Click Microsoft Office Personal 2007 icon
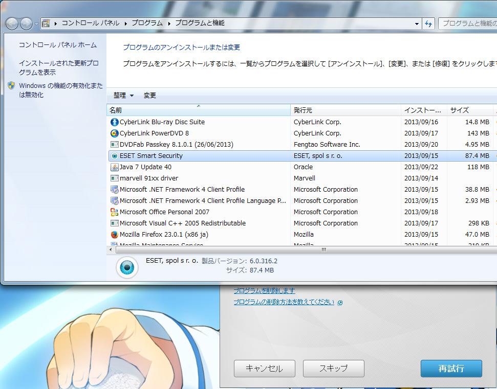Image resolution: width=497 pixels, height=389 pixels. point(115,212)
